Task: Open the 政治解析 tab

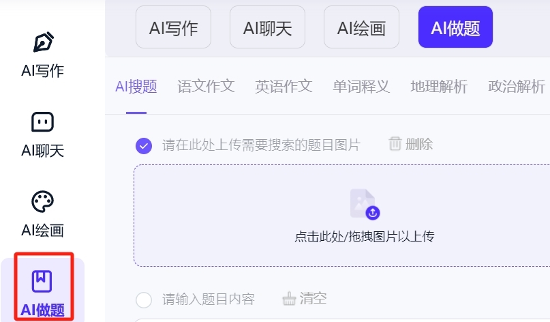Action: coord(517,87)
